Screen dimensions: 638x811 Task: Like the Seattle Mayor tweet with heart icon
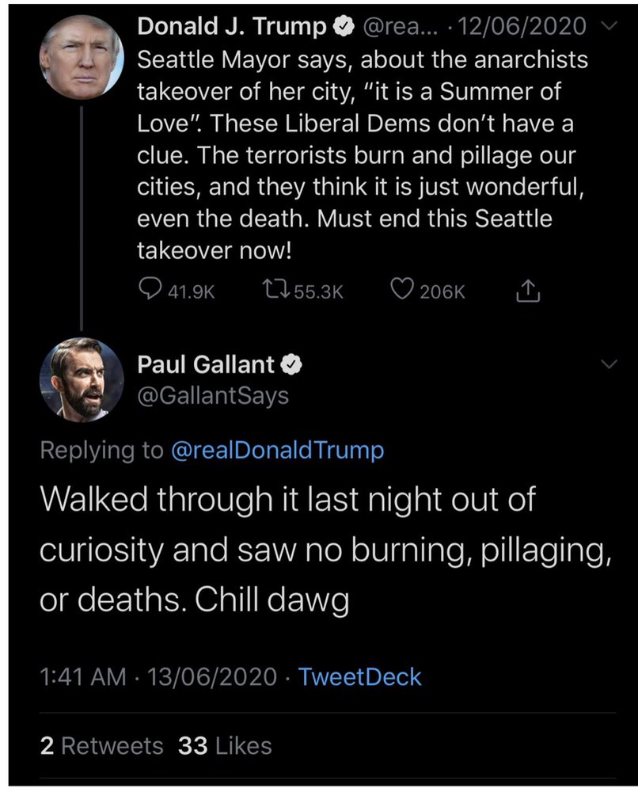(x=403, y=291)
